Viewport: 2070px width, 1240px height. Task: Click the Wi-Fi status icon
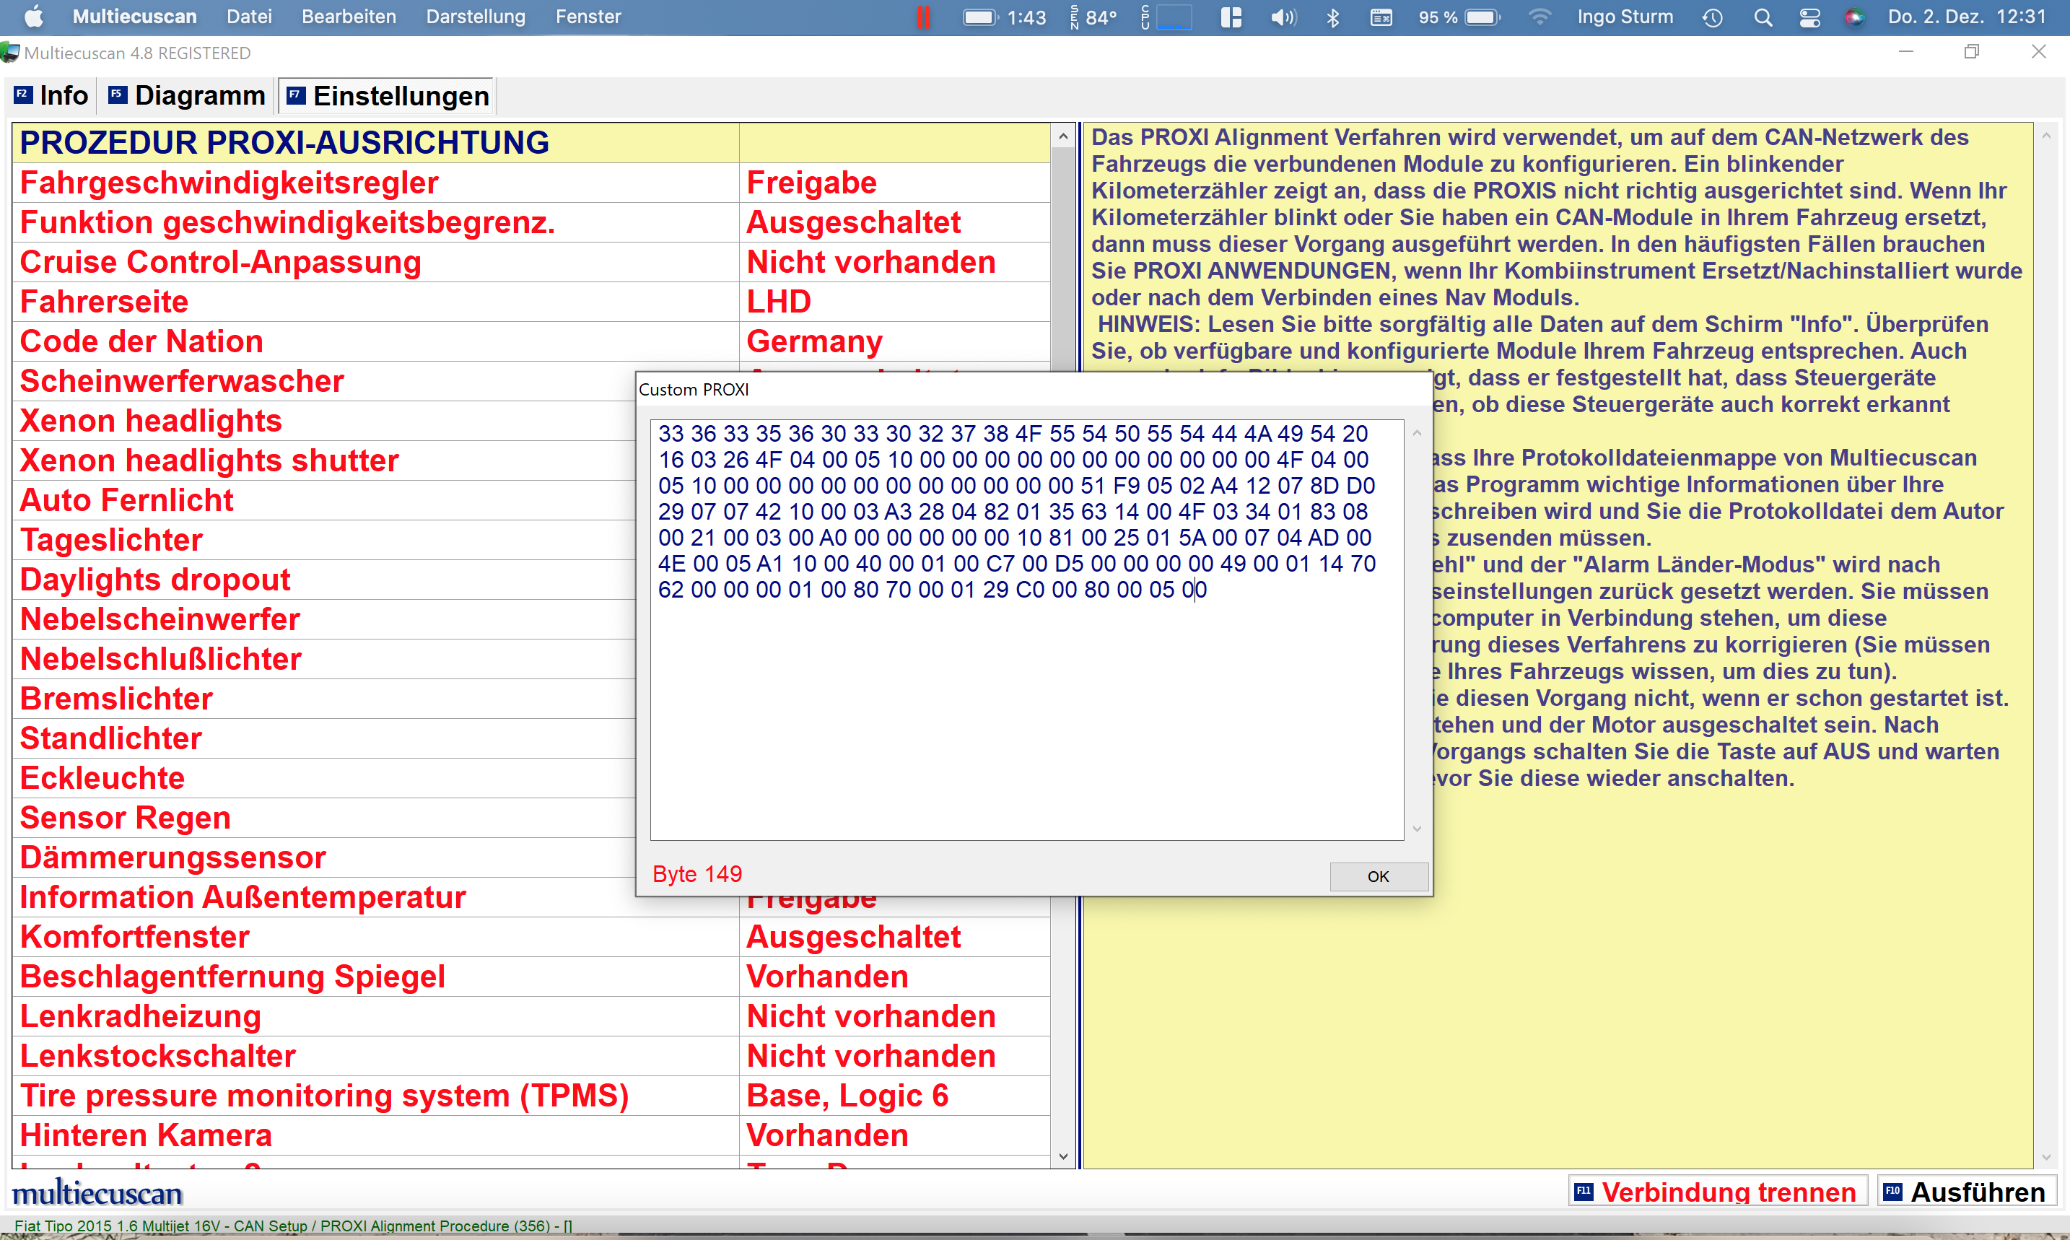pos(1539,17)
